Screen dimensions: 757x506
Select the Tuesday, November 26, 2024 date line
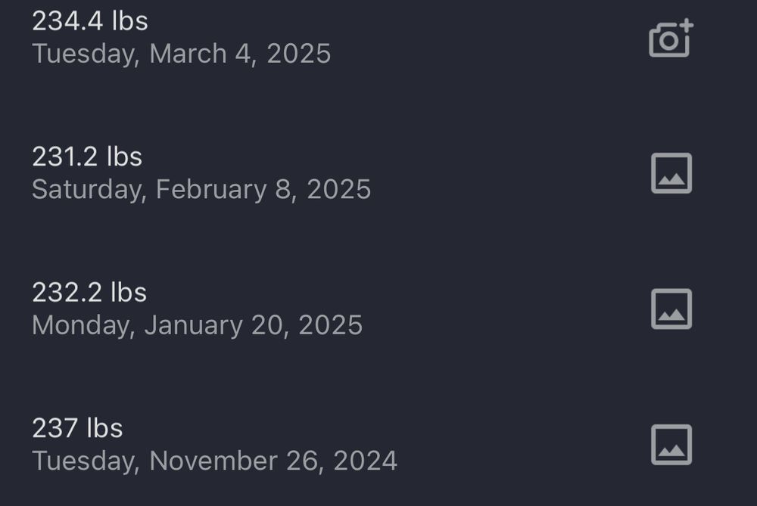pos(215,461)
